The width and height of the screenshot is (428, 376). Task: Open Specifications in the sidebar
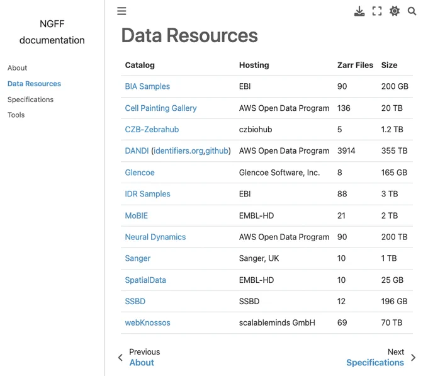[x=30, y=100]
